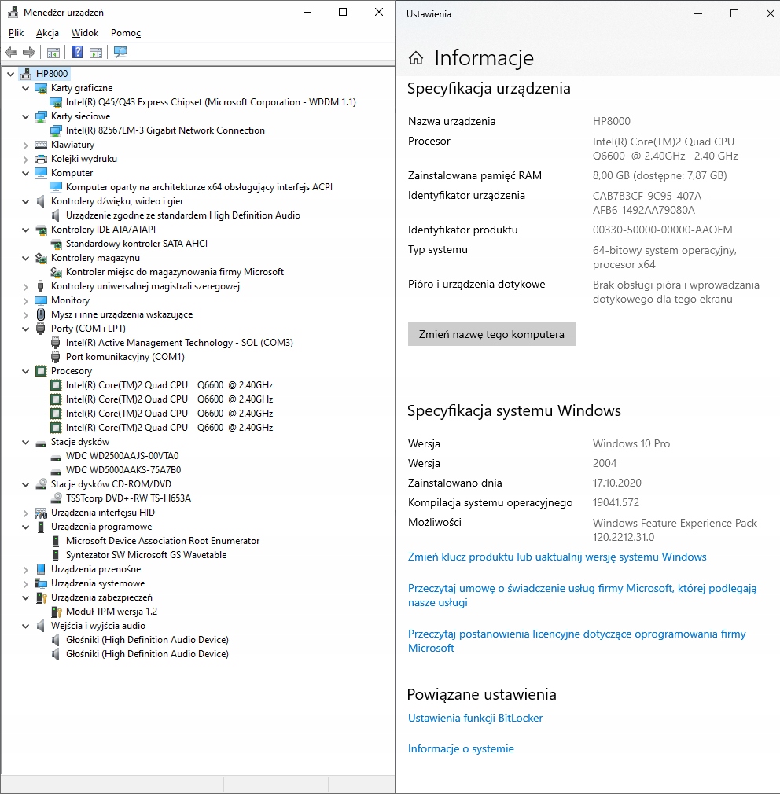
Task: Click the Urządzenia przenośne category icon
Action: [x=41, y=569]
